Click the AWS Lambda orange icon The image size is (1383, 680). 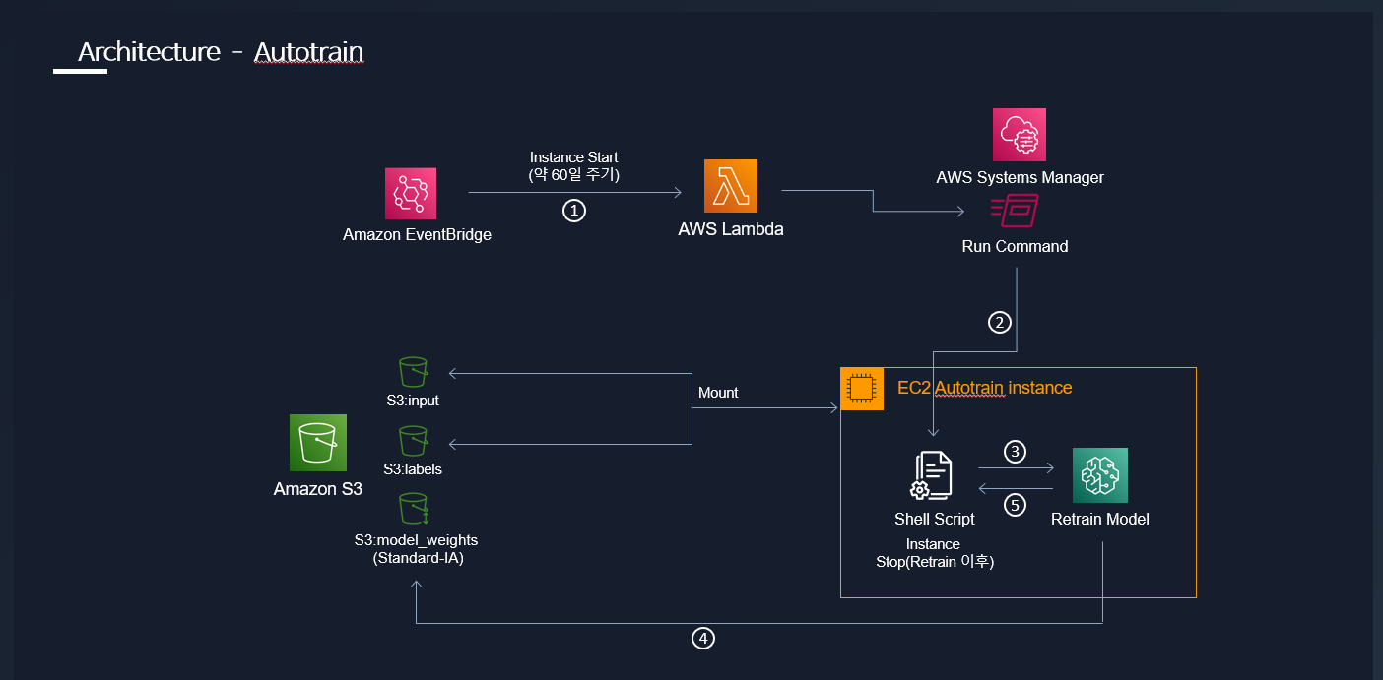pyautogui.click(x=731, y=186)
